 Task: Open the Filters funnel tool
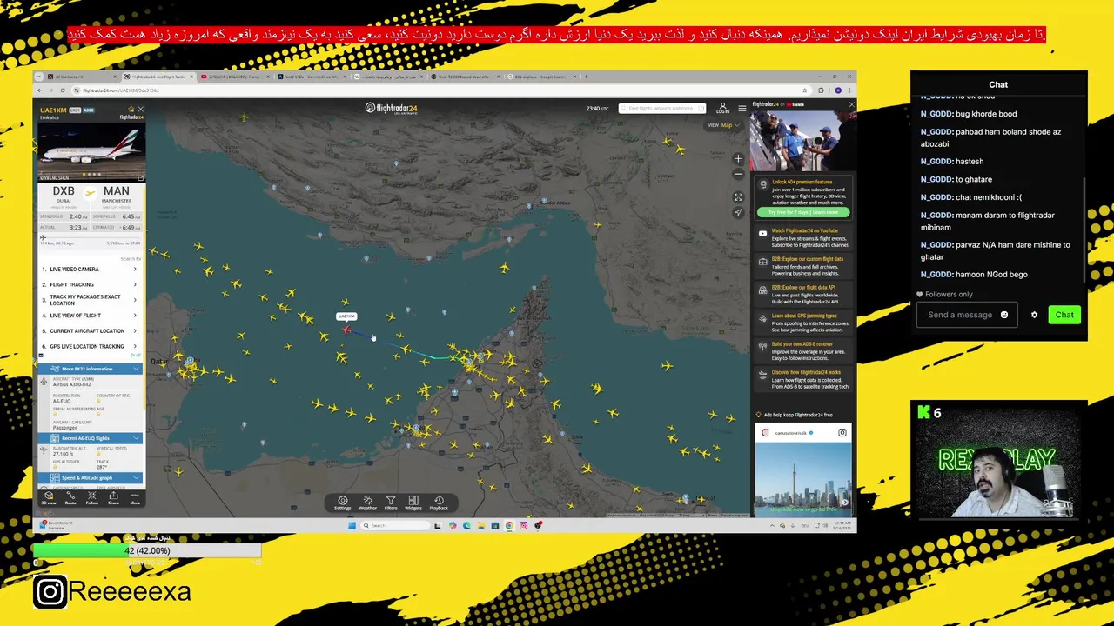click(391, 503)
